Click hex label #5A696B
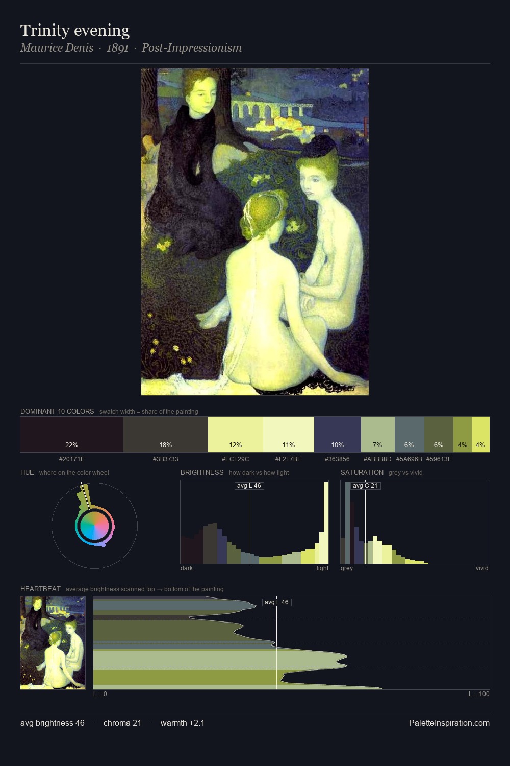The height and width of the screenshot is (766, 510). [409, 459]
